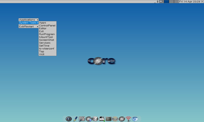The image size is (204, 122).
Task: Click the date and time clock display
Action: [190, 2]
